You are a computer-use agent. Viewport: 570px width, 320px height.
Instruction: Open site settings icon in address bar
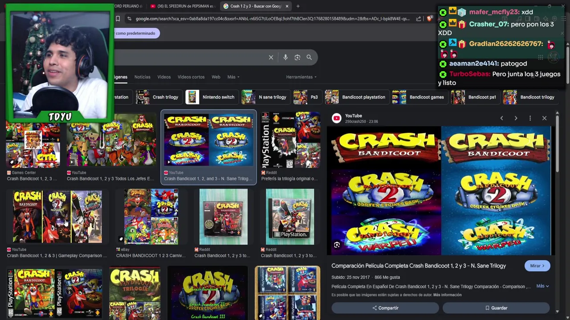129,19
